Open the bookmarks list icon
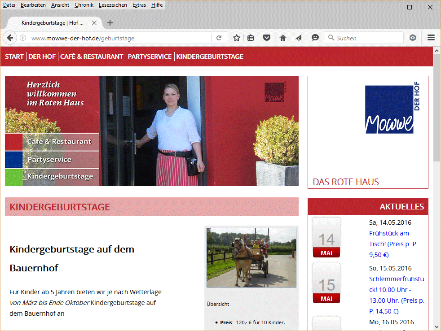 coord(251,38)
